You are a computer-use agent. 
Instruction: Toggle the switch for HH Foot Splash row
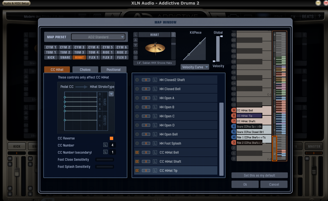[146, 143]
